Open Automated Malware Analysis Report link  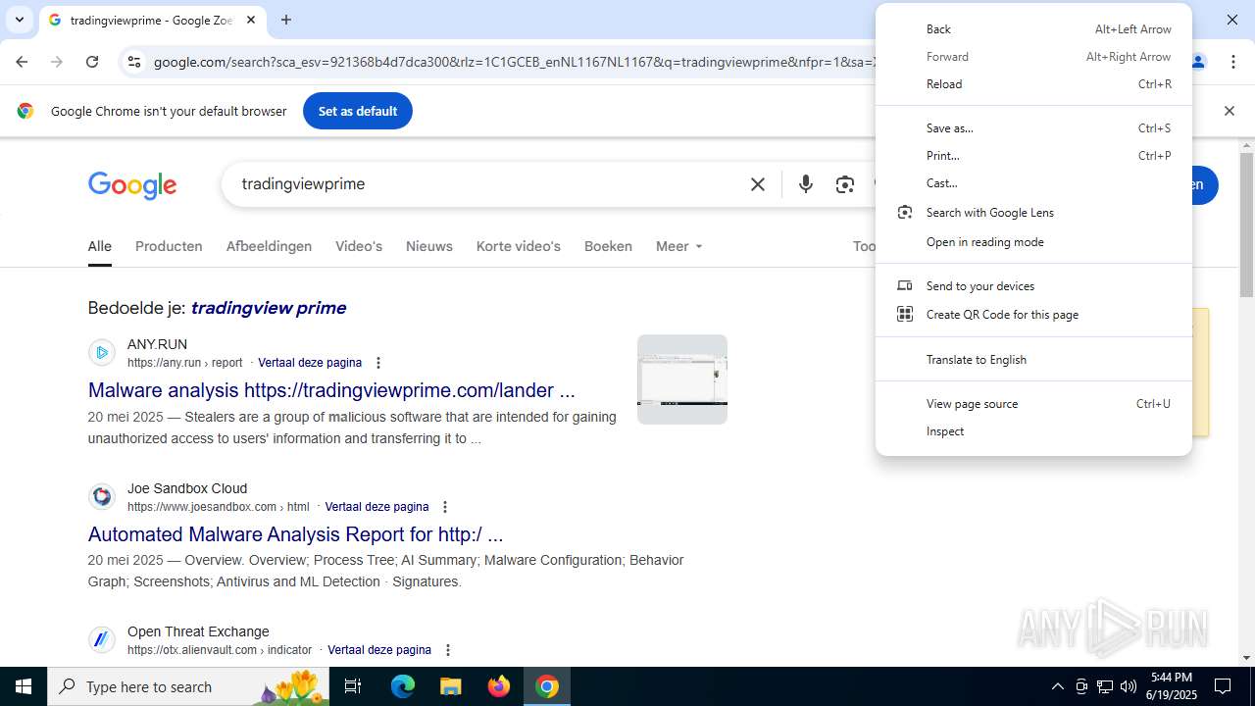295,534
